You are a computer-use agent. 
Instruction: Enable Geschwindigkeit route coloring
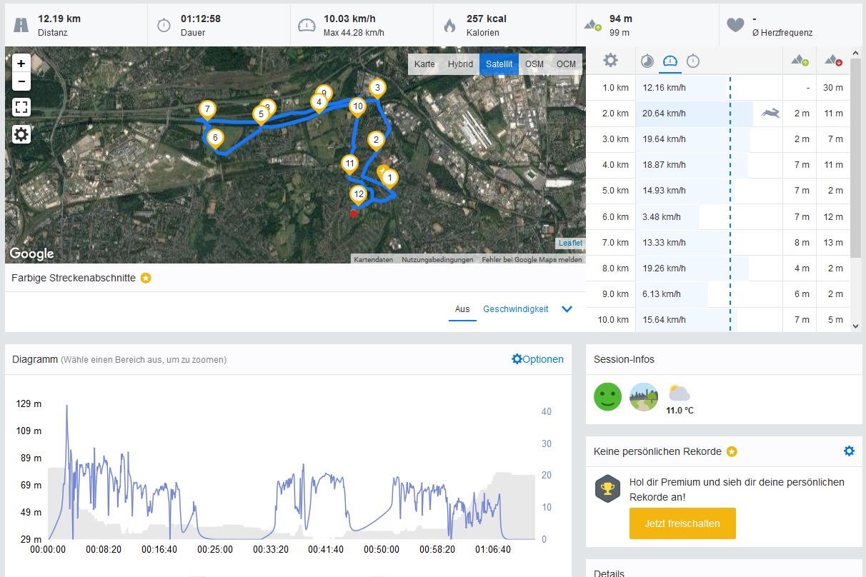pyautogui.click(x=516, y=309)
